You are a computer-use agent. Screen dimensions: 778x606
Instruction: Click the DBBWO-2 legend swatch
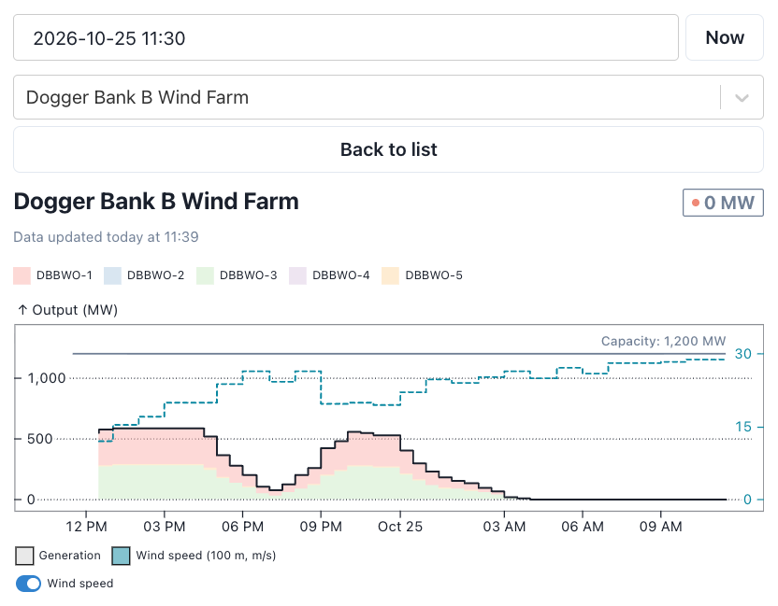pyautogui.click(x=112, y=275)
